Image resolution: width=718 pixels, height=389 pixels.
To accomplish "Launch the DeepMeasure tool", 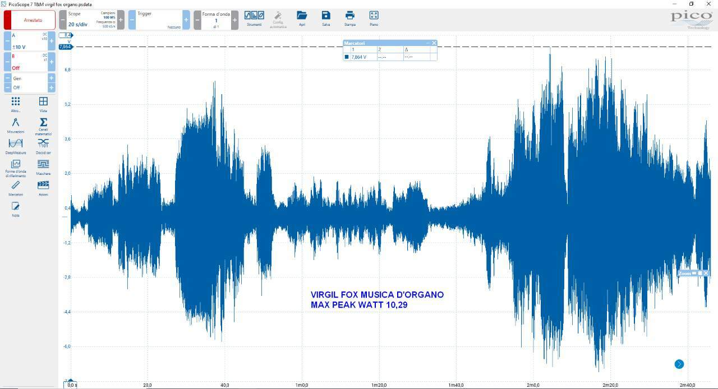I will (x=16, y=146).
